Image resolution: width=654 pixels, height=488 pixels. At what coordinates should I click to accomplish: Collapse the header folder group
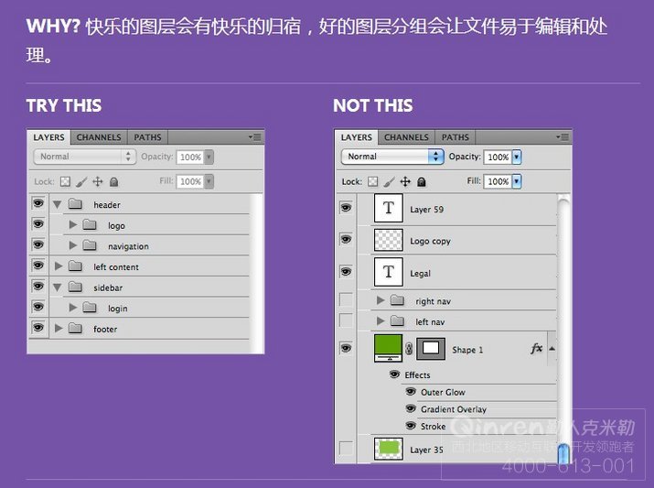[x=57, y=204]
